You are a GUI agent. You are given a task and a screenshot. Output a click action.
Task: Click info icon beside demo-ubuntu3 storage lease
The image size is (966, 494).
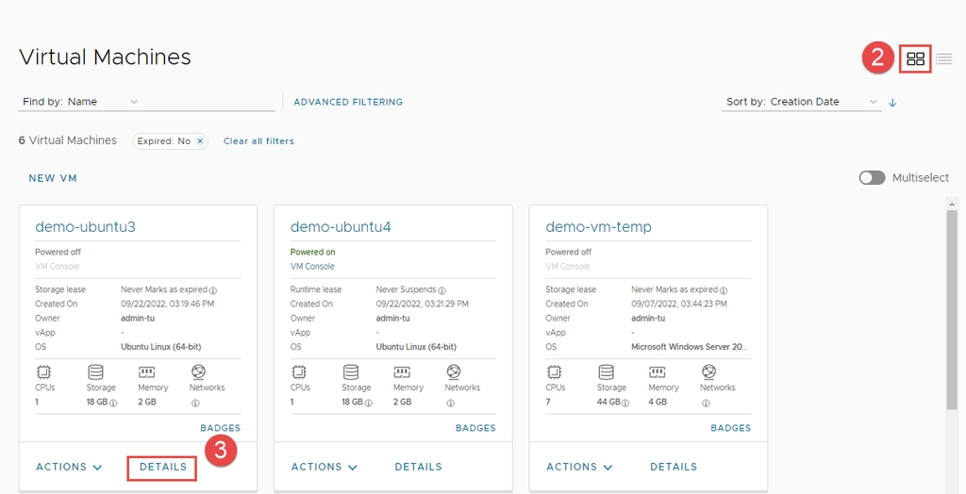[x=213, y=290]
